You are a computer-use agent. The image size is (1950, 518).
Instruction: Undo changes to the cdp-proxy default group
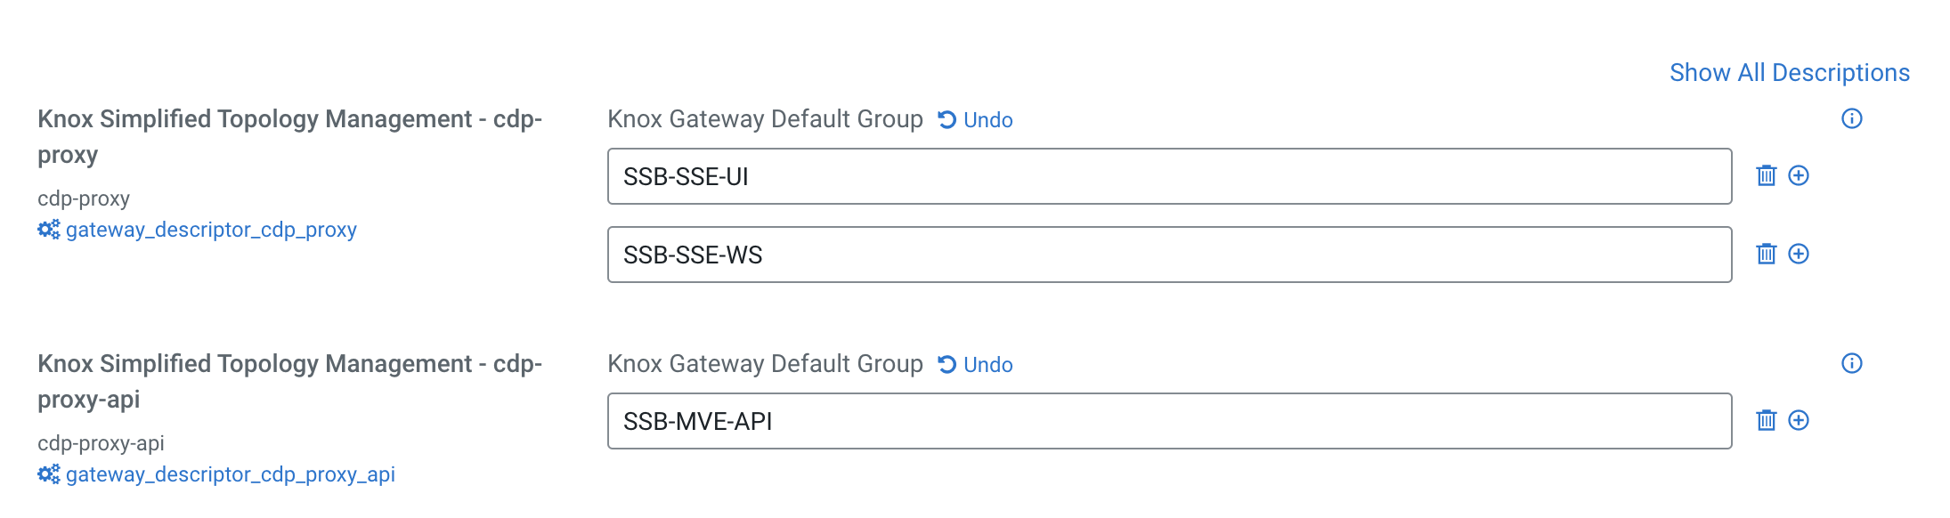[976, 120]
